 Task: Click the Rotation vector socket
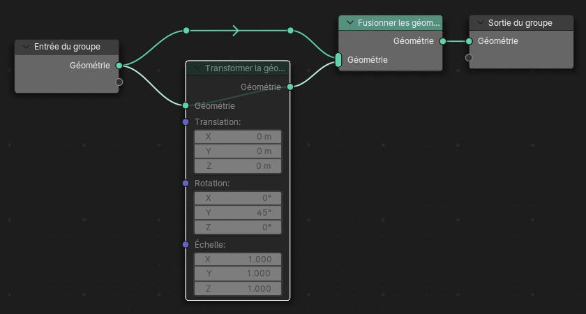coord(186,184)
